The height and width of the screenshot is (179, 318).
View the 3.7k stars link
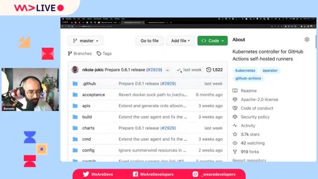click(x=250, y=134)
